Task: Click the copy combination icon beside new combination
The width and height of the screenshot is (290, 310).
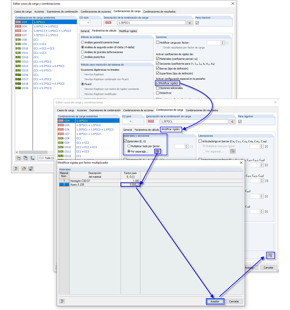Action: (x=26, y=158)
